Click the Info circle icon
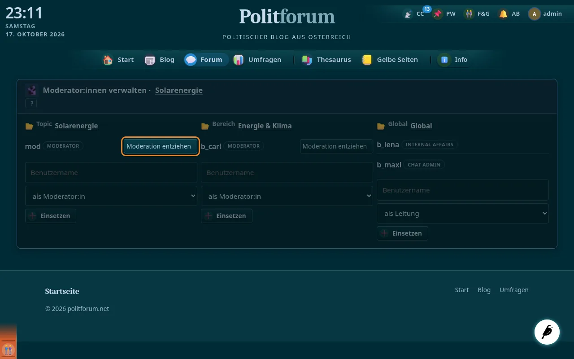This screenshot has width=574, height=359. pos(444,60)
